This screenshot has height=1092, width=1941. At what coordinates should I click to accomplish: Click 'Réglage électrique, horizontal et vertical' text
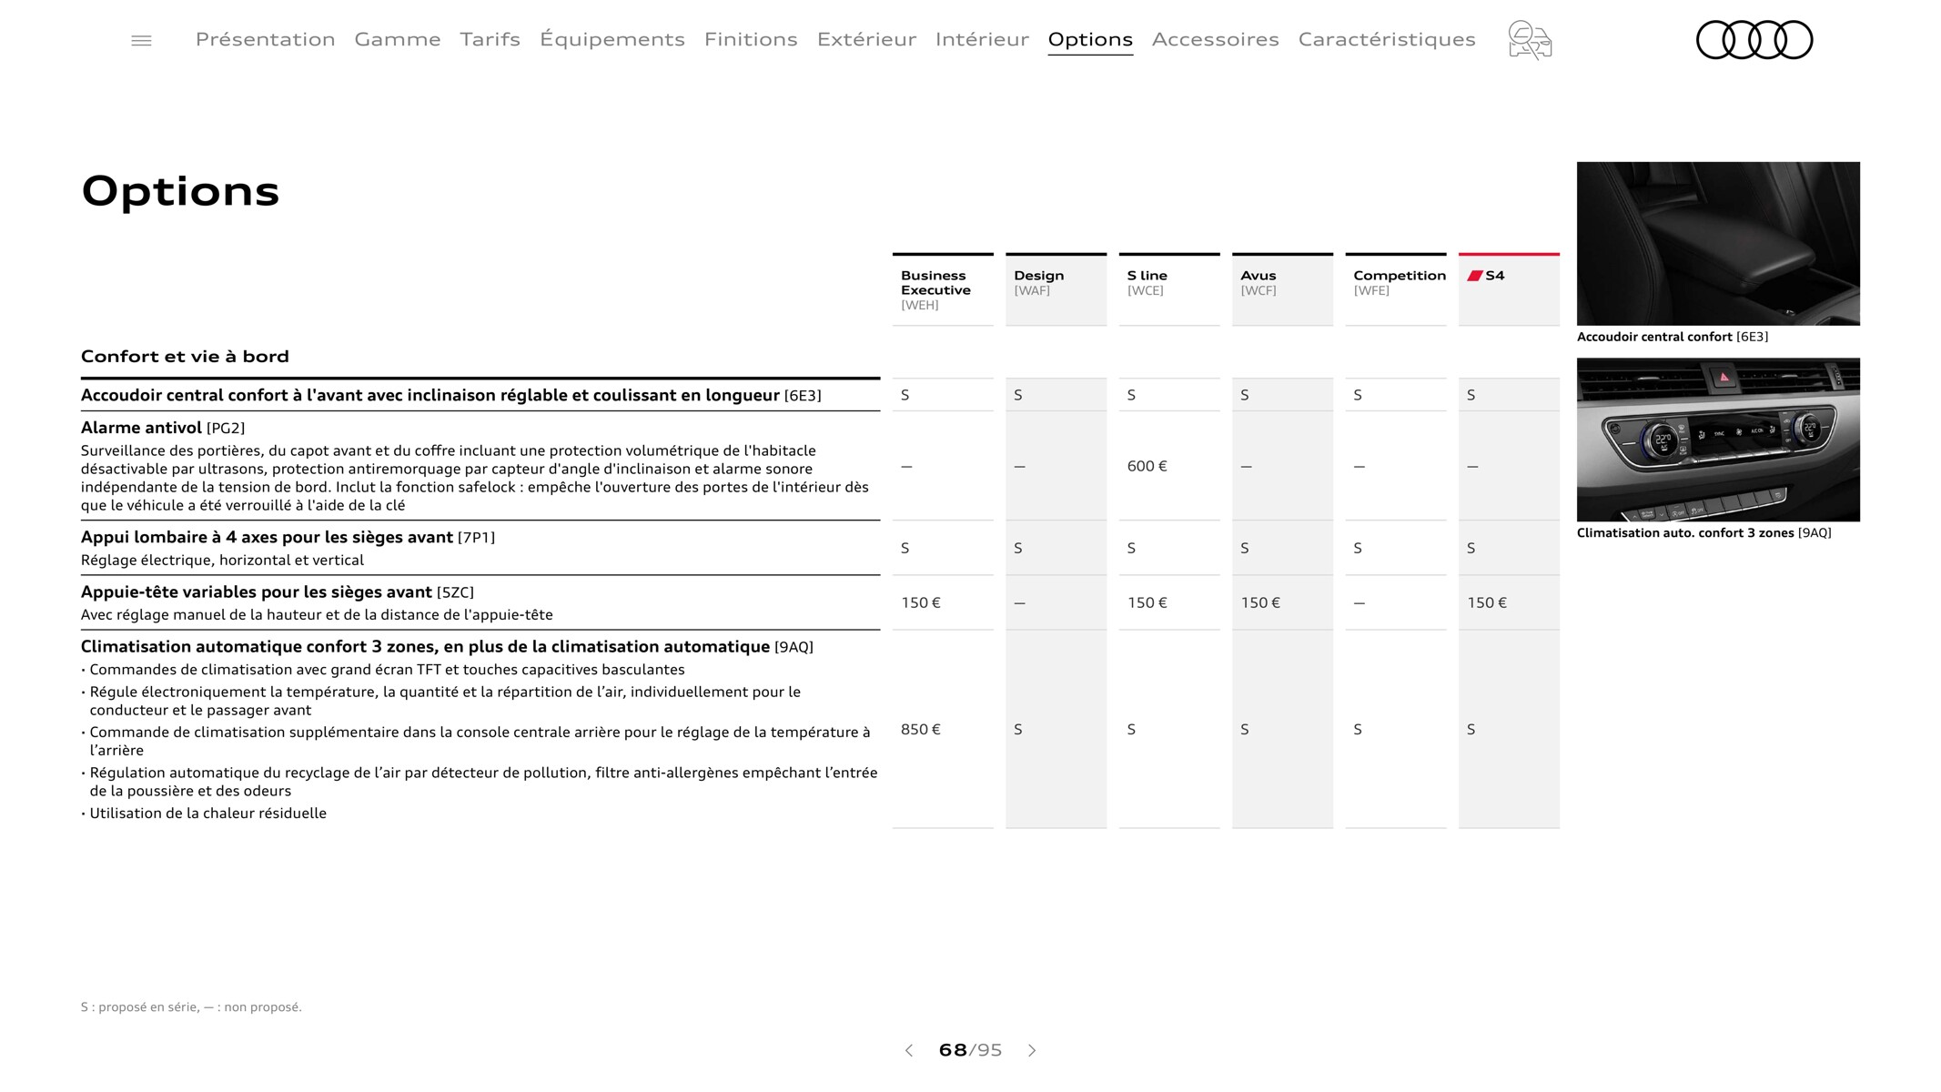pos(222,561)
